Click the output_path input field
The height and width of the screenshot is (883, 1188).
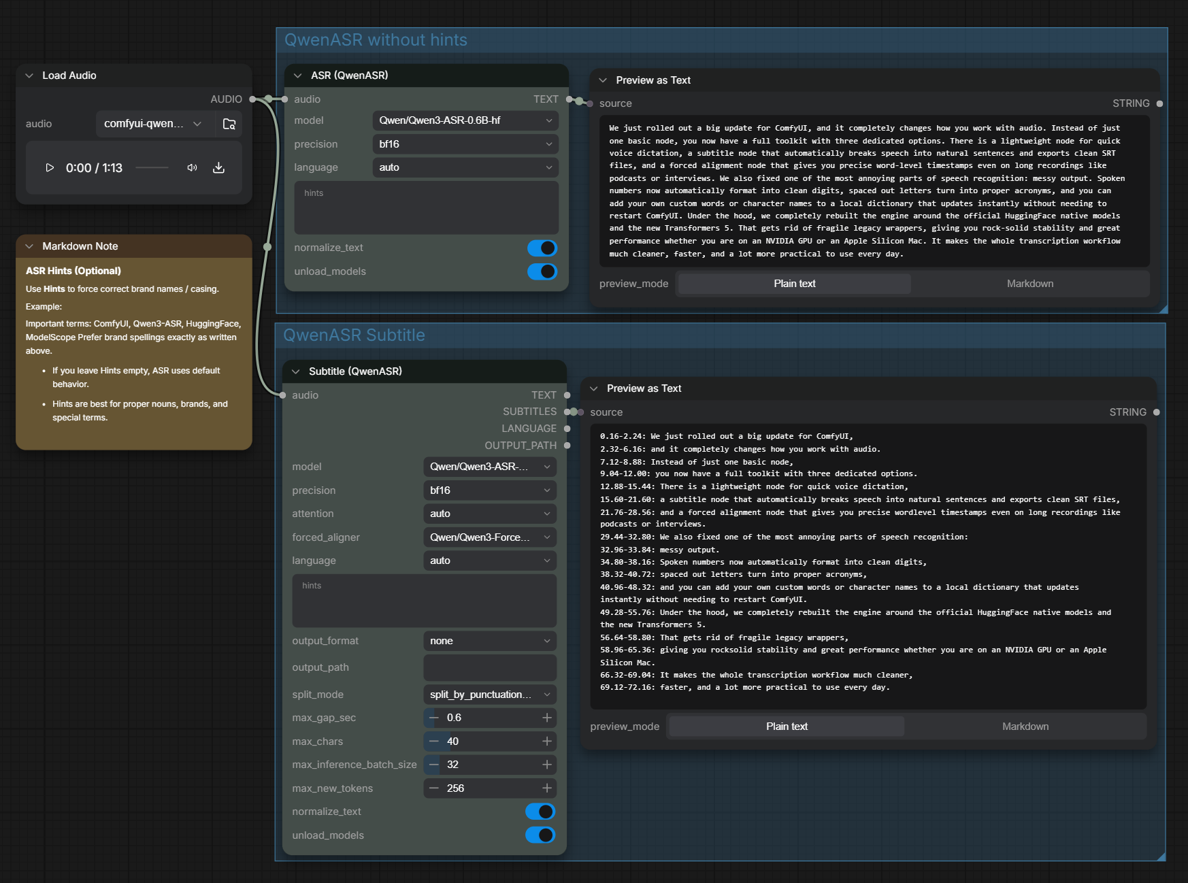(490, 667)
